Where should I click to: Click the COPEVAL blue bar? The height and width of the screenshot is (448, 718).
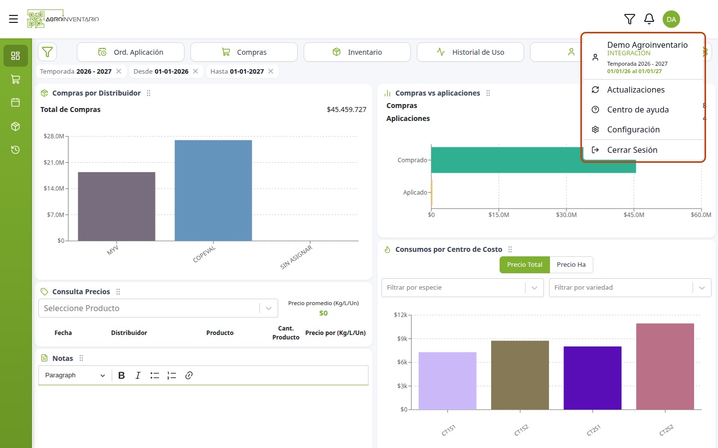pos(213,191)
